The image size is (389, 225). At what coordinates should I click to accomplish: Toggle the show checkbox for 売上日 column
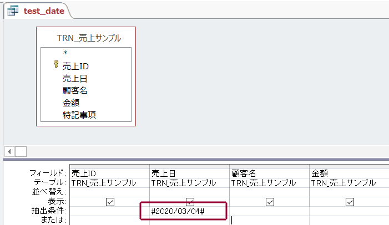pos(189,202)
